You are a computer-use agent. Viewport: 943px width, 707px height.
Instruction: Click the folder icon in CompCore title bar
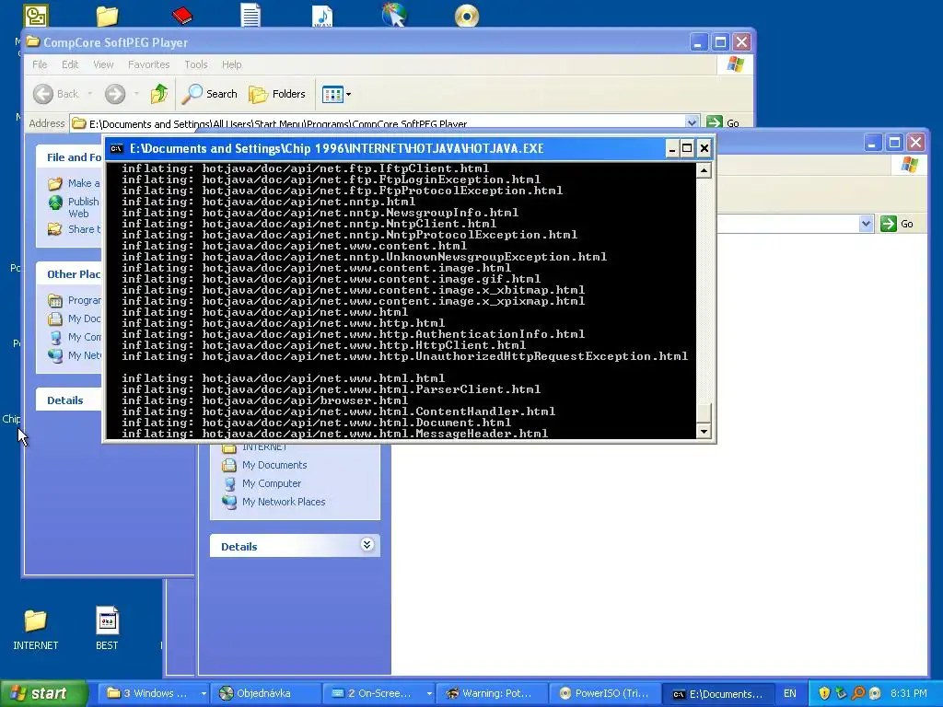tap(33, 42)
